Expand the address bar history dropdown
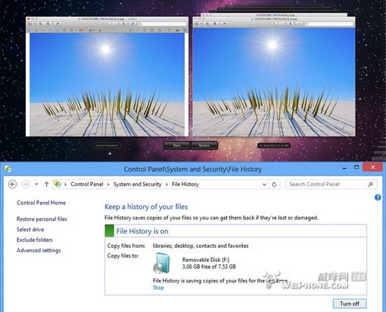Viewport: 386px width, 312px height. [264, 184]
